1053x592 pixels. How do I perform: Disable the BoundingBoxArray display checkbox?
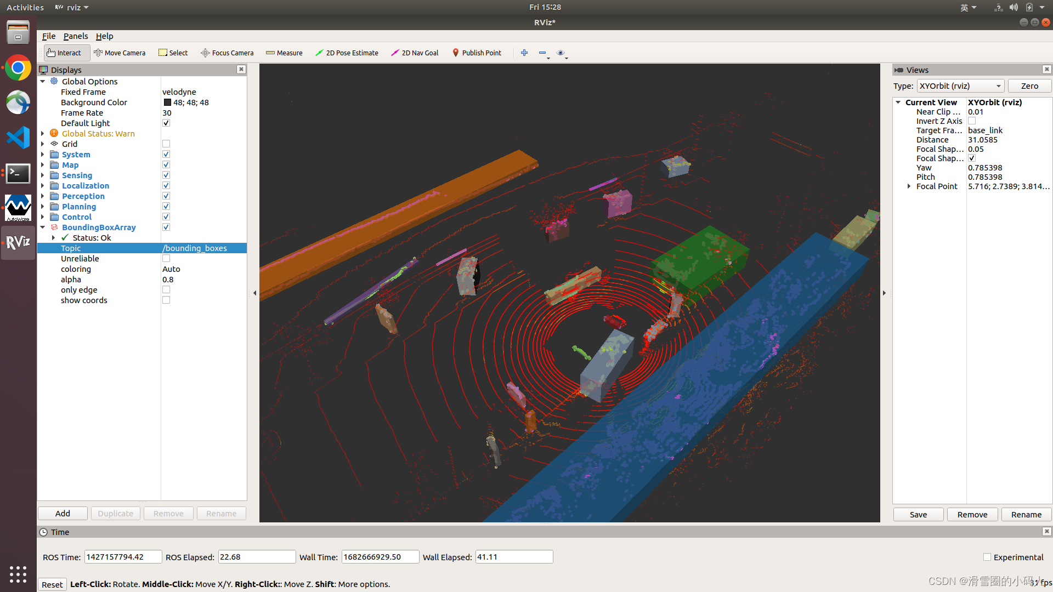tap(166, 227)
